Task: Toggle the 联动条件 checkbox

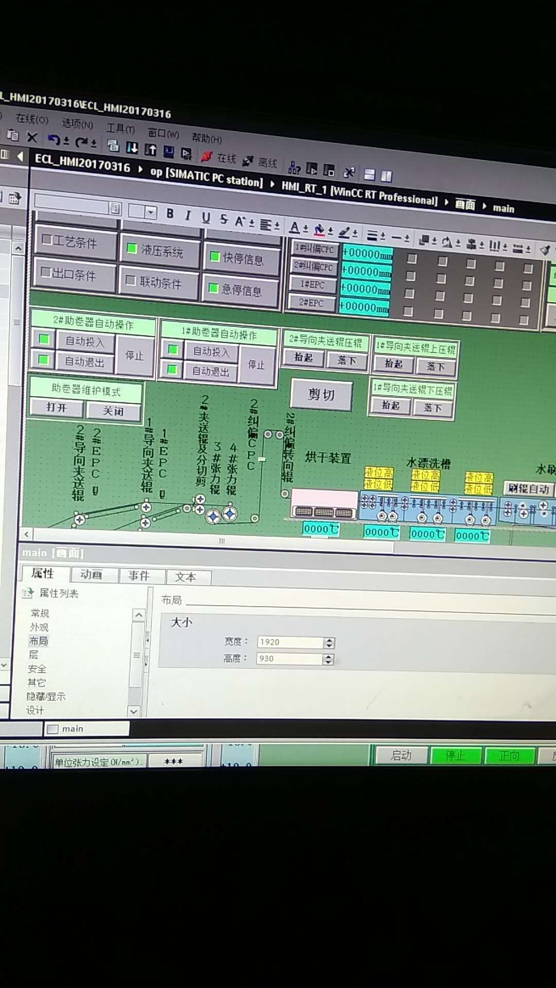Action: coord(130,280)
